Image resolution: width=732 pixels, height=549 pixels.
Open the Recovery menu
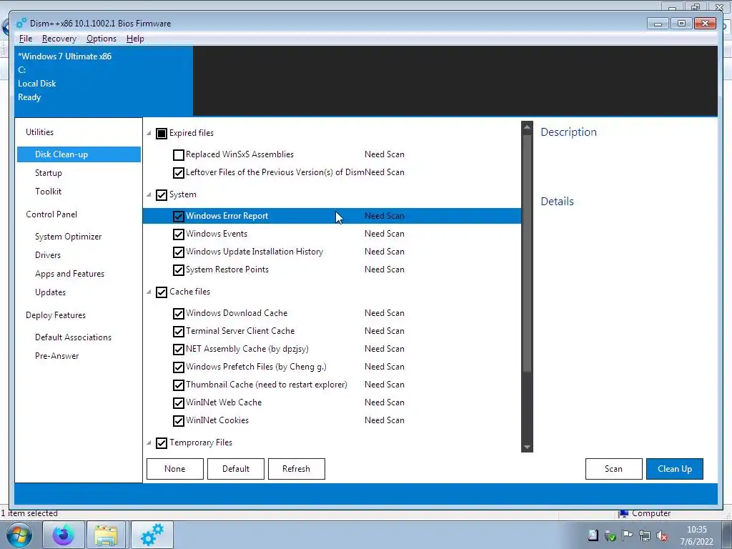(59, 39)
